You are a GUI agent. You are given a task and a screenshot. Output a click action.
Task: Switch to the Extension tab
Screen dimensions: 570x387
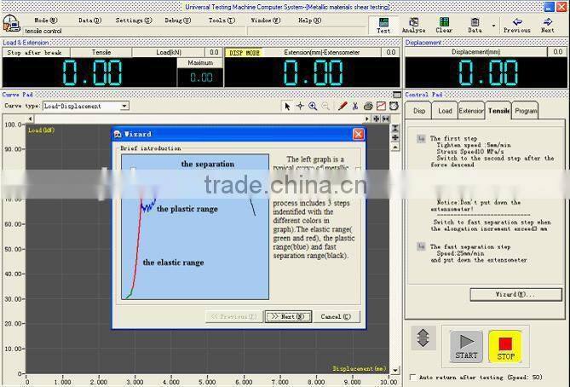click(x=471, y=111)
